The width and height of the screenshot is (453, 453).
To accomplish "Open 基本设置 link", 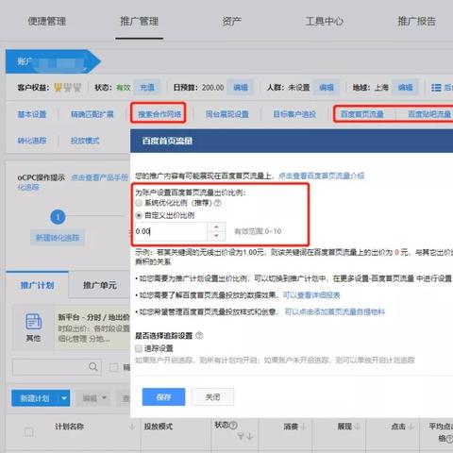I will 32,114.
